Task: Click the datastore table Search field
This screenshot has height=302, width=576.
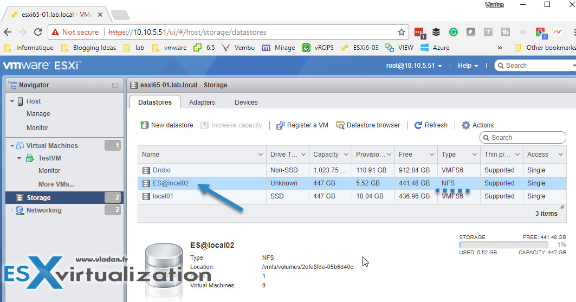Action: click(523, 138)
